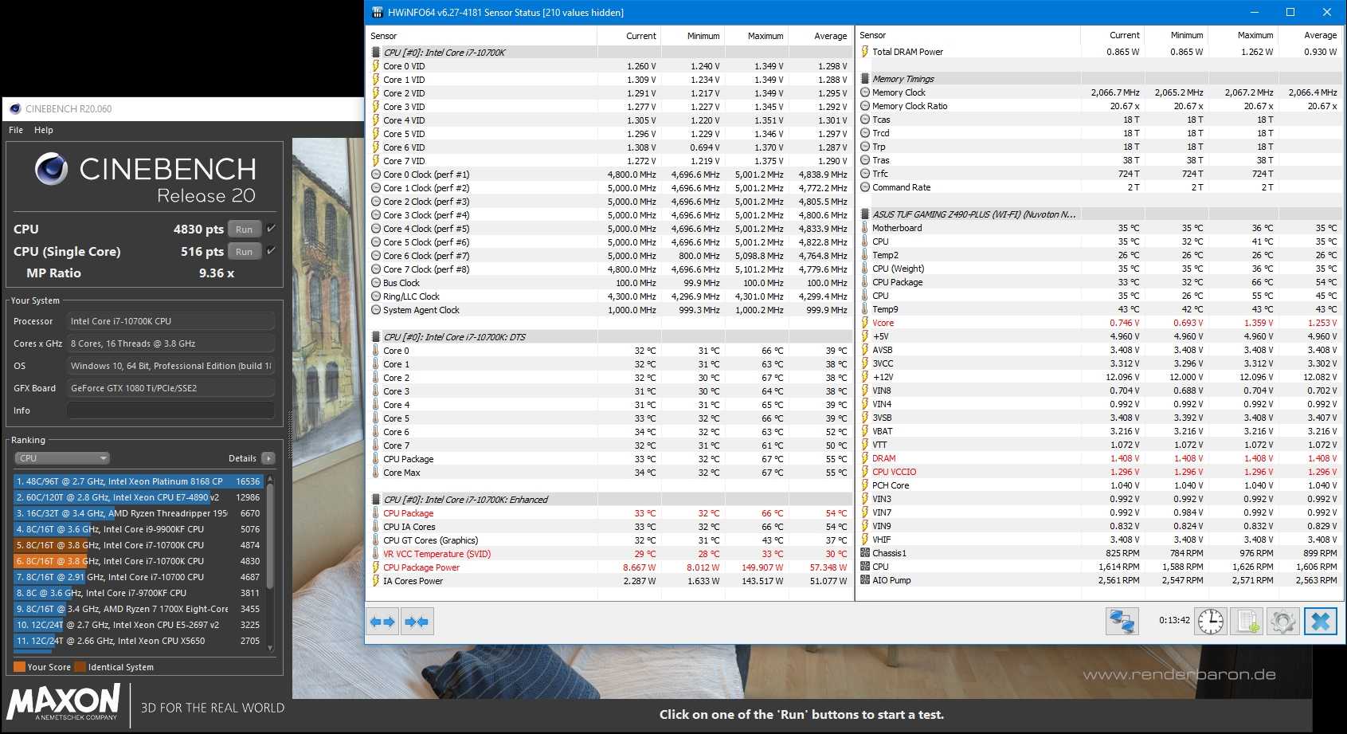Open the HWiNFO network remote monitoring icon
The width and height of the screenshot is (1347, 734).
coord(1122,622)
